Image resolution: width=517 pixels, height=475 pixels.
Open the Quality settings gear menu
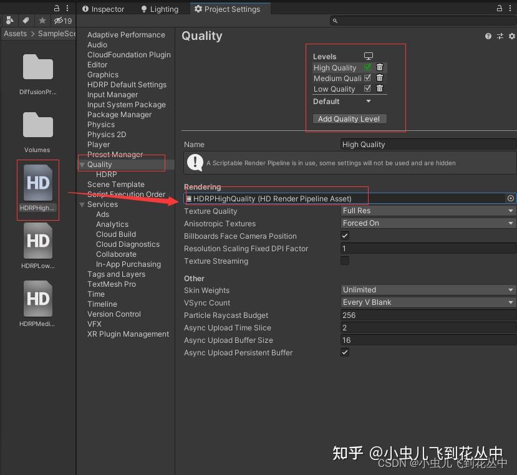click(511, 36)
